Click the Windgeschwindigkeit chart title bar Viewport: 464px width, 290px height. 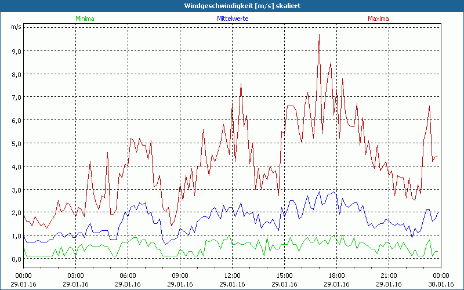(232, 5)
